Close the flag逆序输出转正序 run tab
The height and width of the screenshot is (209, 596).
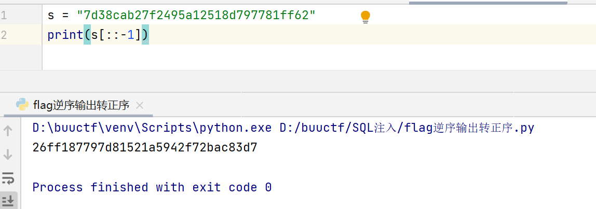click(140, 105)
